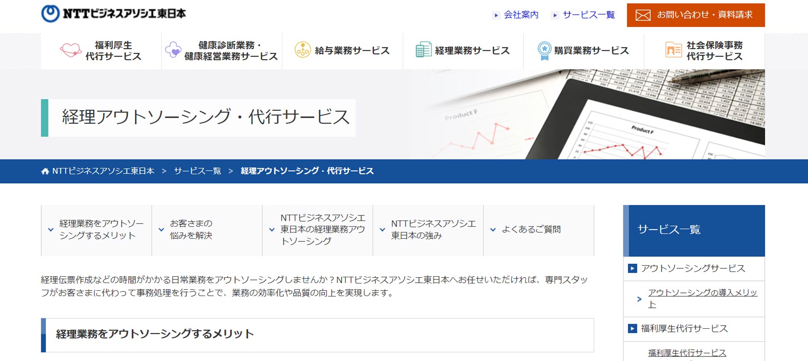The width and height of the screenshot is (808, 361).
Task: Open the 購買業務サービス menu item
Action: (584, 51)
